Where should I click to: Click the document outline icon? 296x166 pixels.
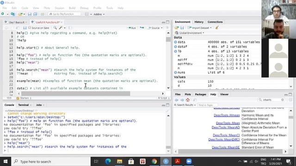tap(167, 28)
